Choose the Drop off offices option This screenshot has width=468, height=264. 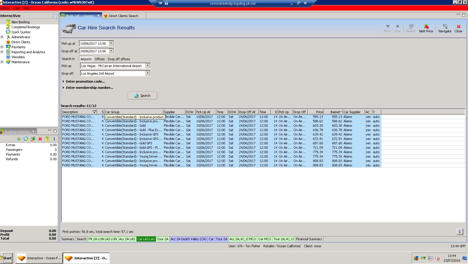click(119, 59)
